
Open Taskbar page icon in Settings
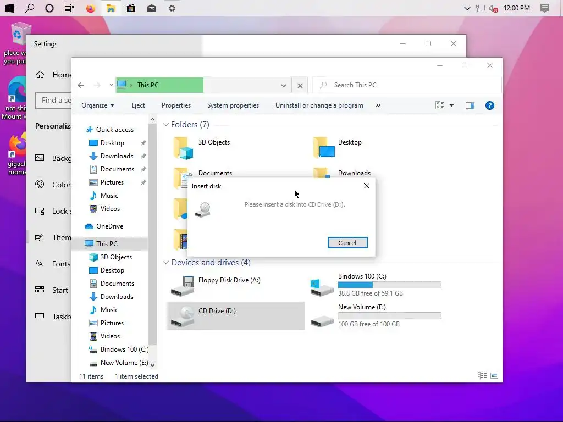pyautogui.click(x=40, y=316)
